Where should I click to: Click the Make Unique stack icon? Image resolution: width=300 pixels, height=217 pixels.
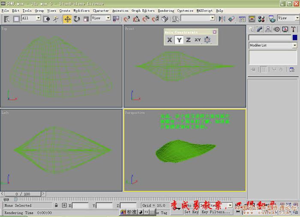pyautogui.click(x=274, y=69)
